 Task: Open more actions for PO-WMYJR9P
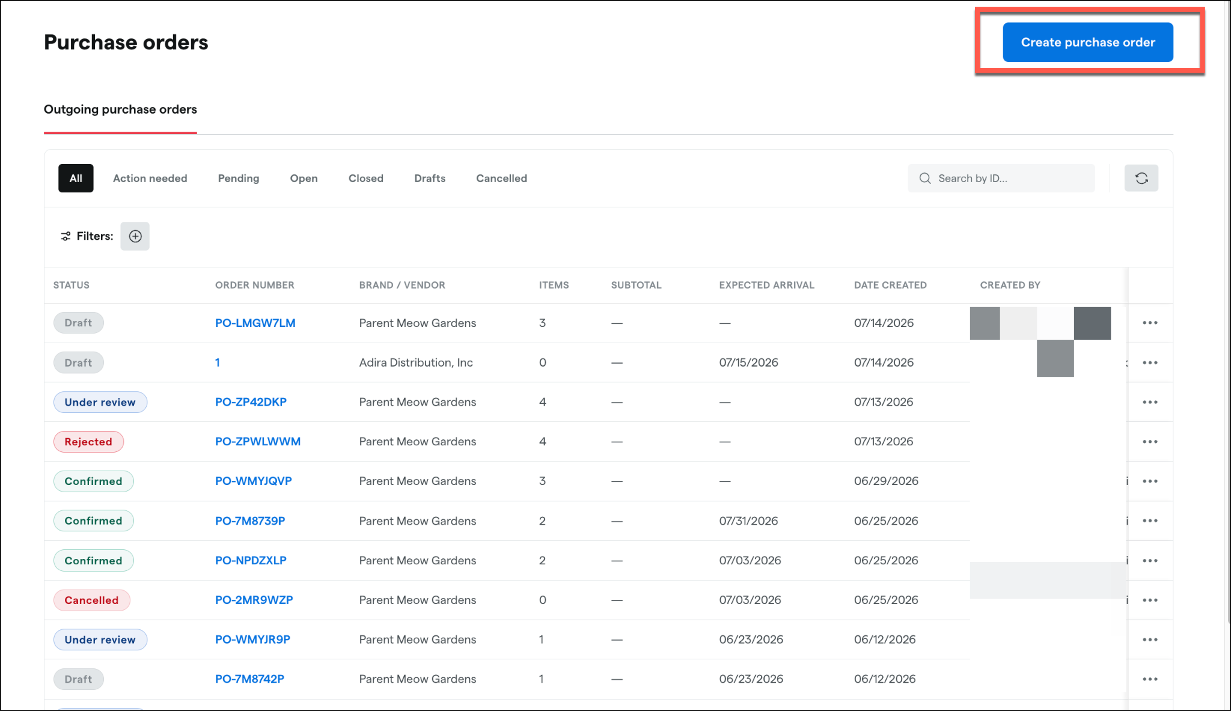[1150, 639]
